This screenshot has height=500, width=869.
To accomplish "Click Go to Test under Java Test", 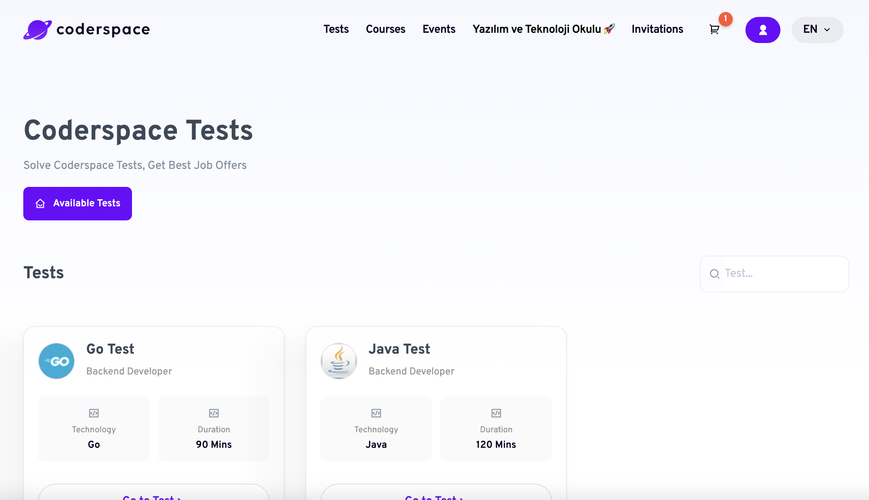I will coord(436,492).
